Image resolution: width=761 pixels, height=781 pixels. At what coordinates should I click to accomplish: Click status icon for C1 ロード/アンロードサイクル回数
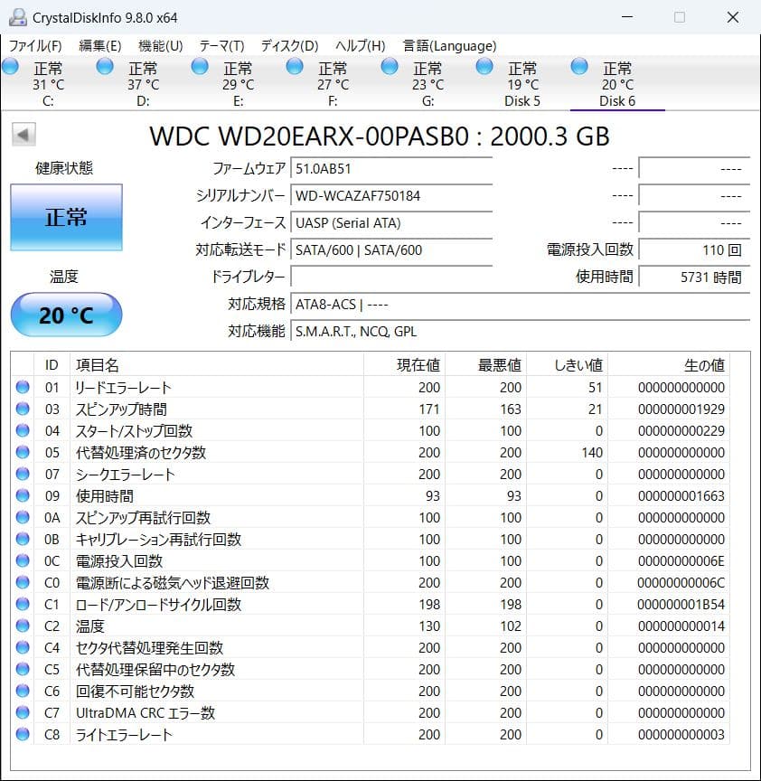[23, 604]
